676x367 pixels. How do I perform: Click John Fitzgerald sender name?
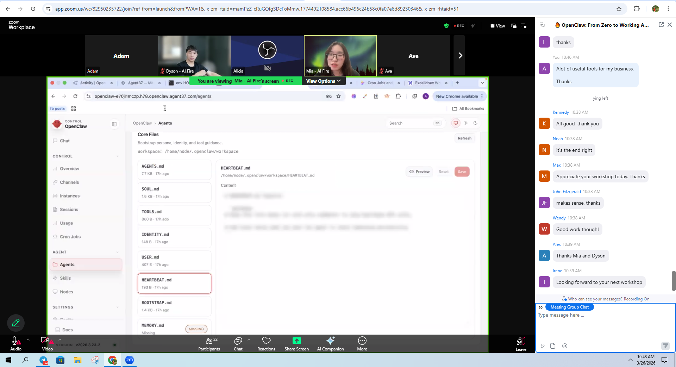pos(567,192)
